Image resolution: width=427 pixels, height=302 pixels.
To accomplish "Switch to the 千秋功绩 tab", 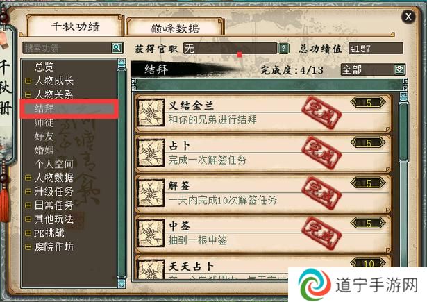I will tap(75, 26).
